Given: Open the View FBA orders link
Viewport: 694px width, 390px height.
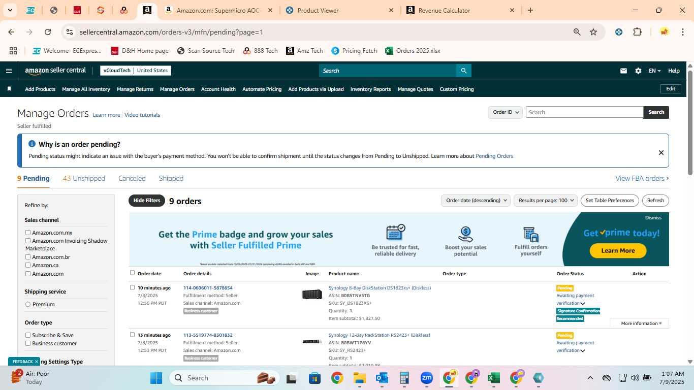Looking at the screenshot, I should click(642, 178).
